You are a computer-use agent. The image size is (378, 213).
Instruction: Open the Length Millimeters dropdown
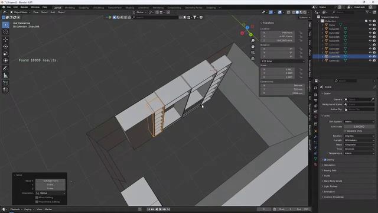click(359, 140)
